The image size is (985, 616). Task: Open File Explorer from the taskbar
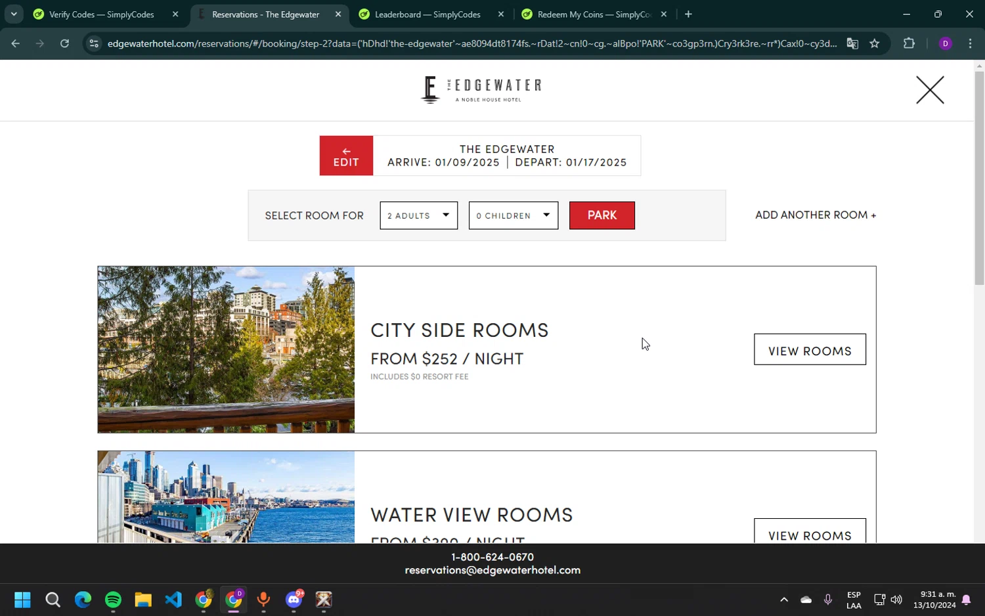click(x=143, y=600)
